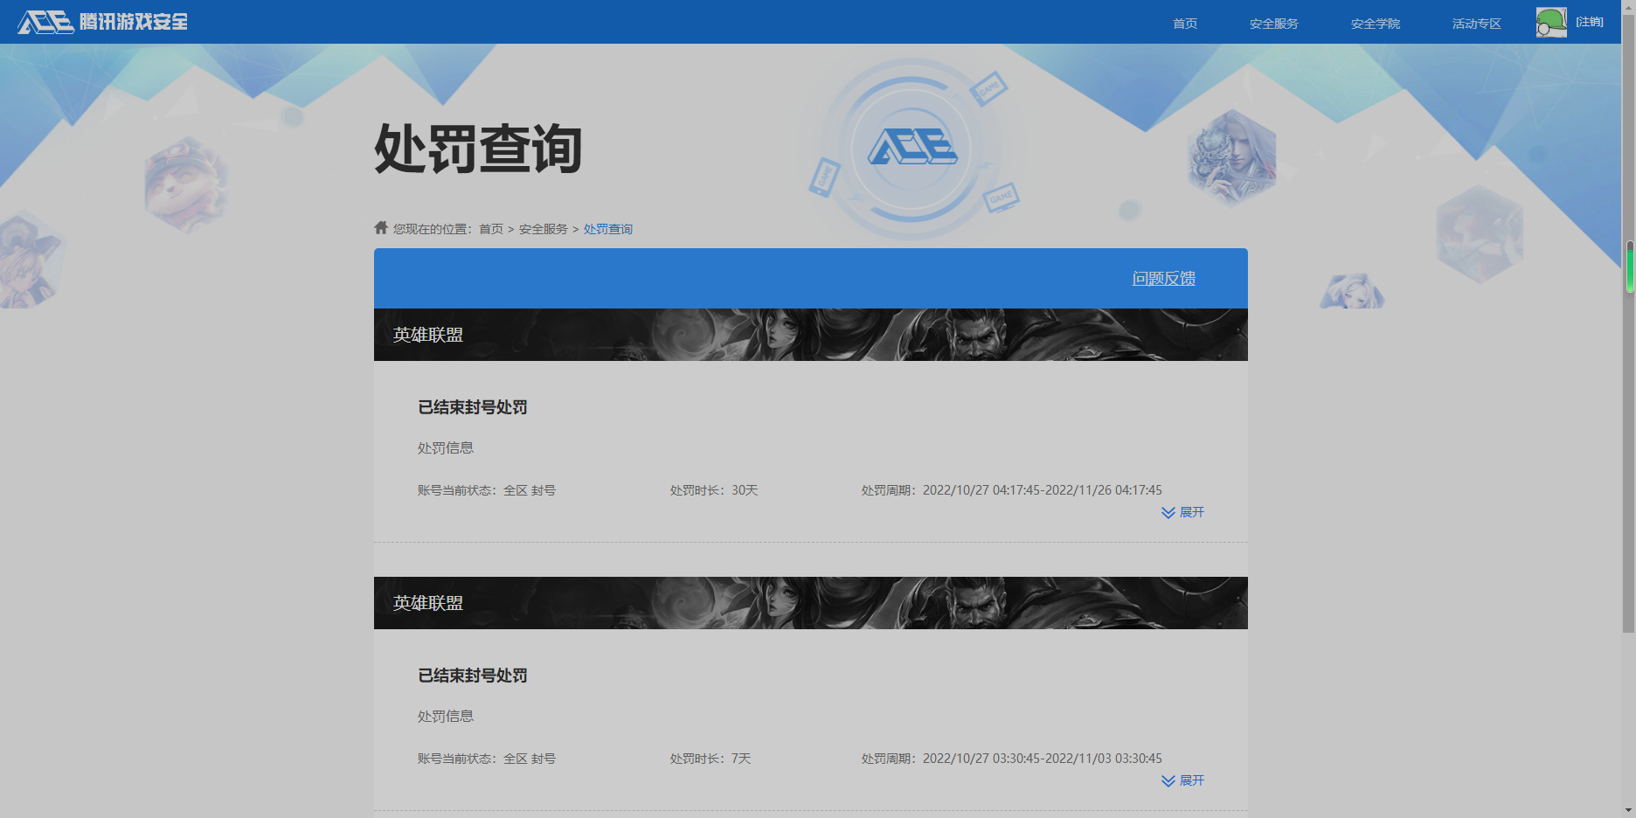Select penalty period ending 2022/11/26 04:17:45

pyautogui.click(x=1012, y=490)
